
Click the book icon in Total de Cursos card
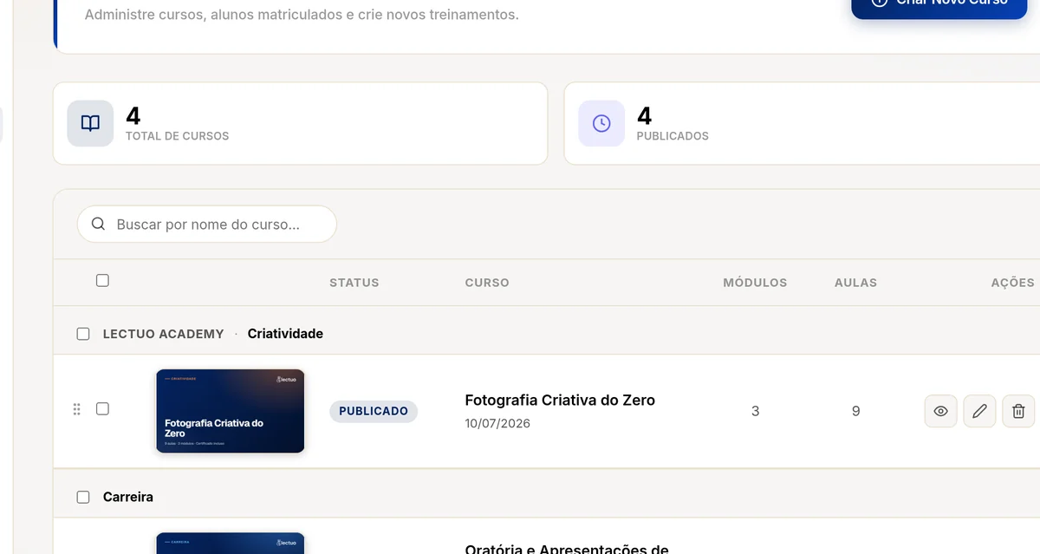click(x=90, y=123)
